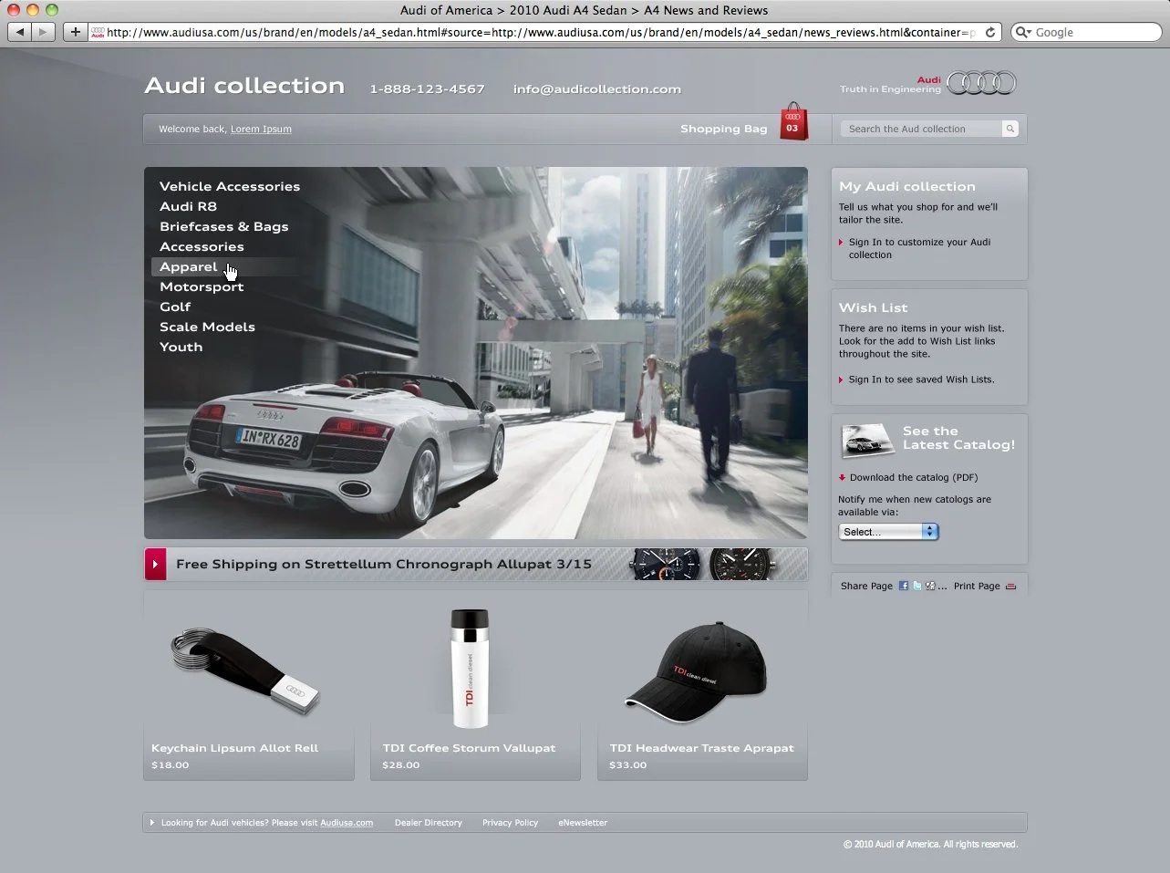The image size is (1170, 873).
Task: Click the catalog cover thumbnail image
Action: (x=865, y=441)
